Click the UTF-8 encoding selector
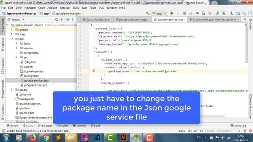 coord(198,131)
